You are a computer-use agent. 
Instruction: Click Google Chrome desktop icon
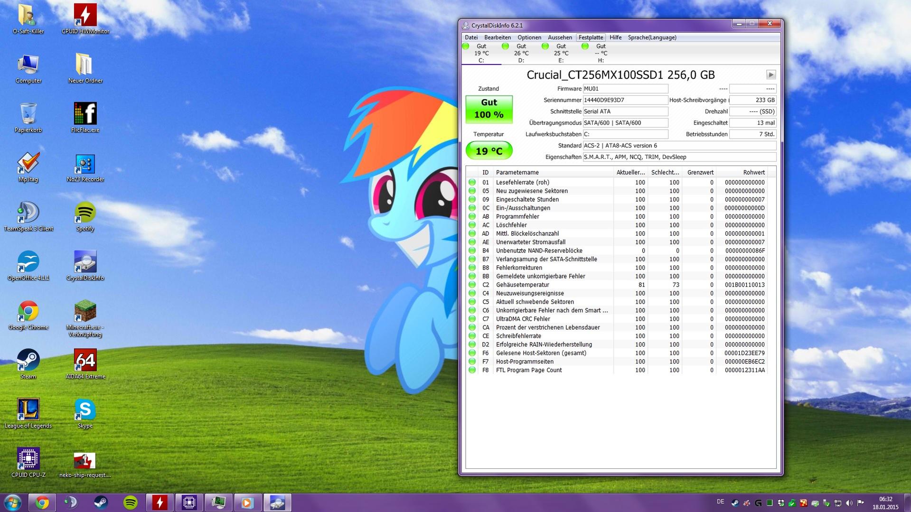[28, 315]
